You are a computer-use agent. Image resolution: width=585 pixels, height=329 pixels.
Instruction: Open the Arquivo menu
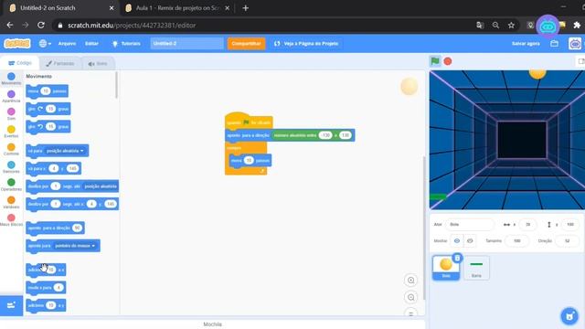coord(67,44)
